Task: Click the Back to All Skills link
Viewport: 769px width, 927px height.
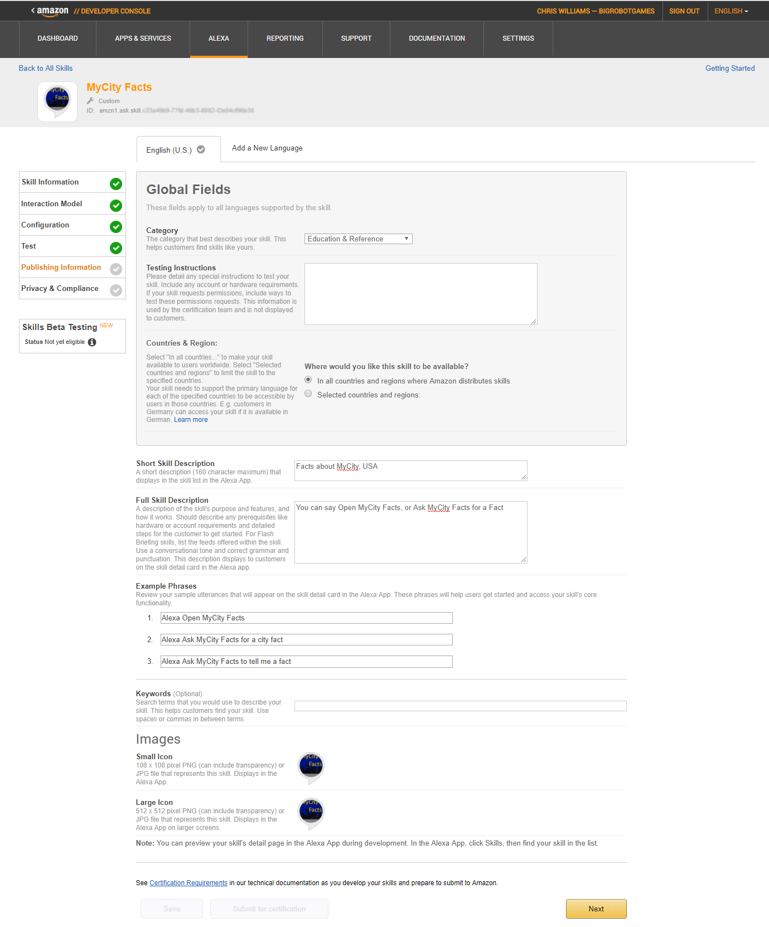Action: (x=46, y=68)
